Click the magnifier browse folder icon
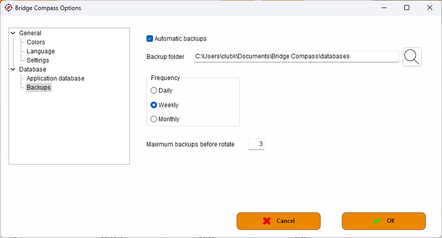The image size is (442, 238). [412, 57]
